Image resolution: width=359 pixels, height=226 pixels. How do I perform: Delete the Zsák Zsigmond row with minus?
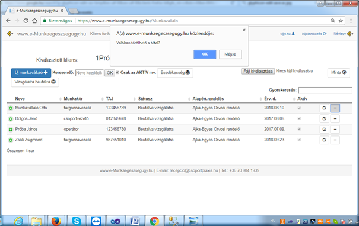click(335, 140)
